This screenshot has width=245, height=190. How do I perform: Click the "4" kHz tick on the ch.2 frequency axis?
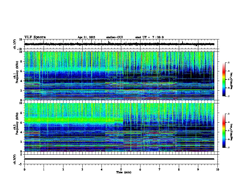point(21,132)
